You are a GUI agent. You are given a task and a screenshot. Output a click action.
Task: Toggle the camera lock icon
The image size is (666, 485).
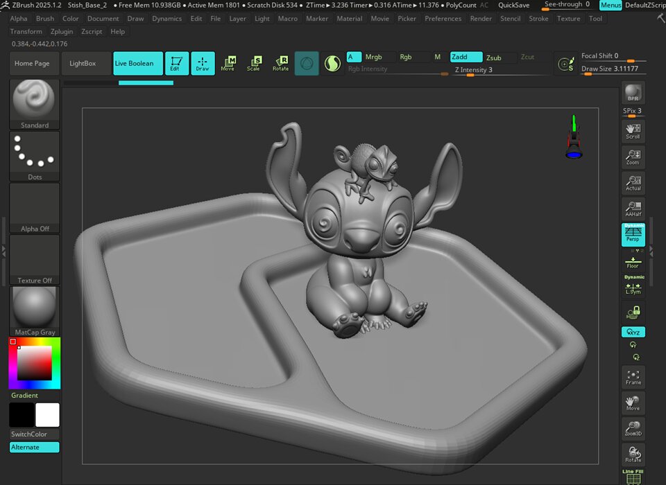click(x=633, y=312)
